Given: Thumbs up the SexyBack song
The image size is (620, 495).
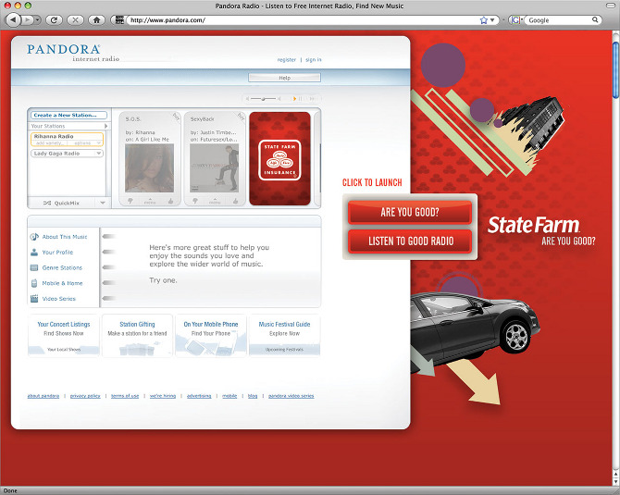Looking at the screenshot, I should pos(235,202).
